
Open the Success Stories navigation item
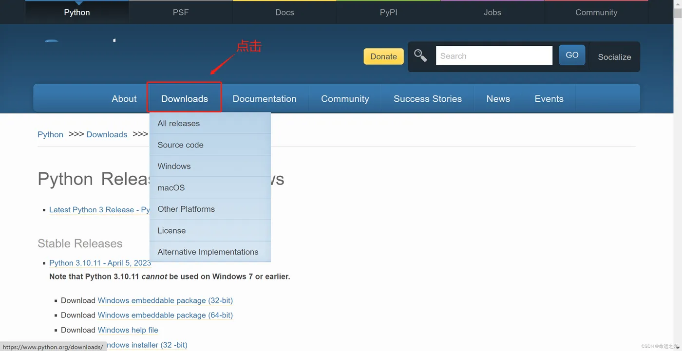[428, 98]
